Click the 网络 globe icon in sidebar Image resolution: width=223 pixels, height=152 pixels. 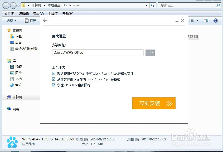coord(9,109)
